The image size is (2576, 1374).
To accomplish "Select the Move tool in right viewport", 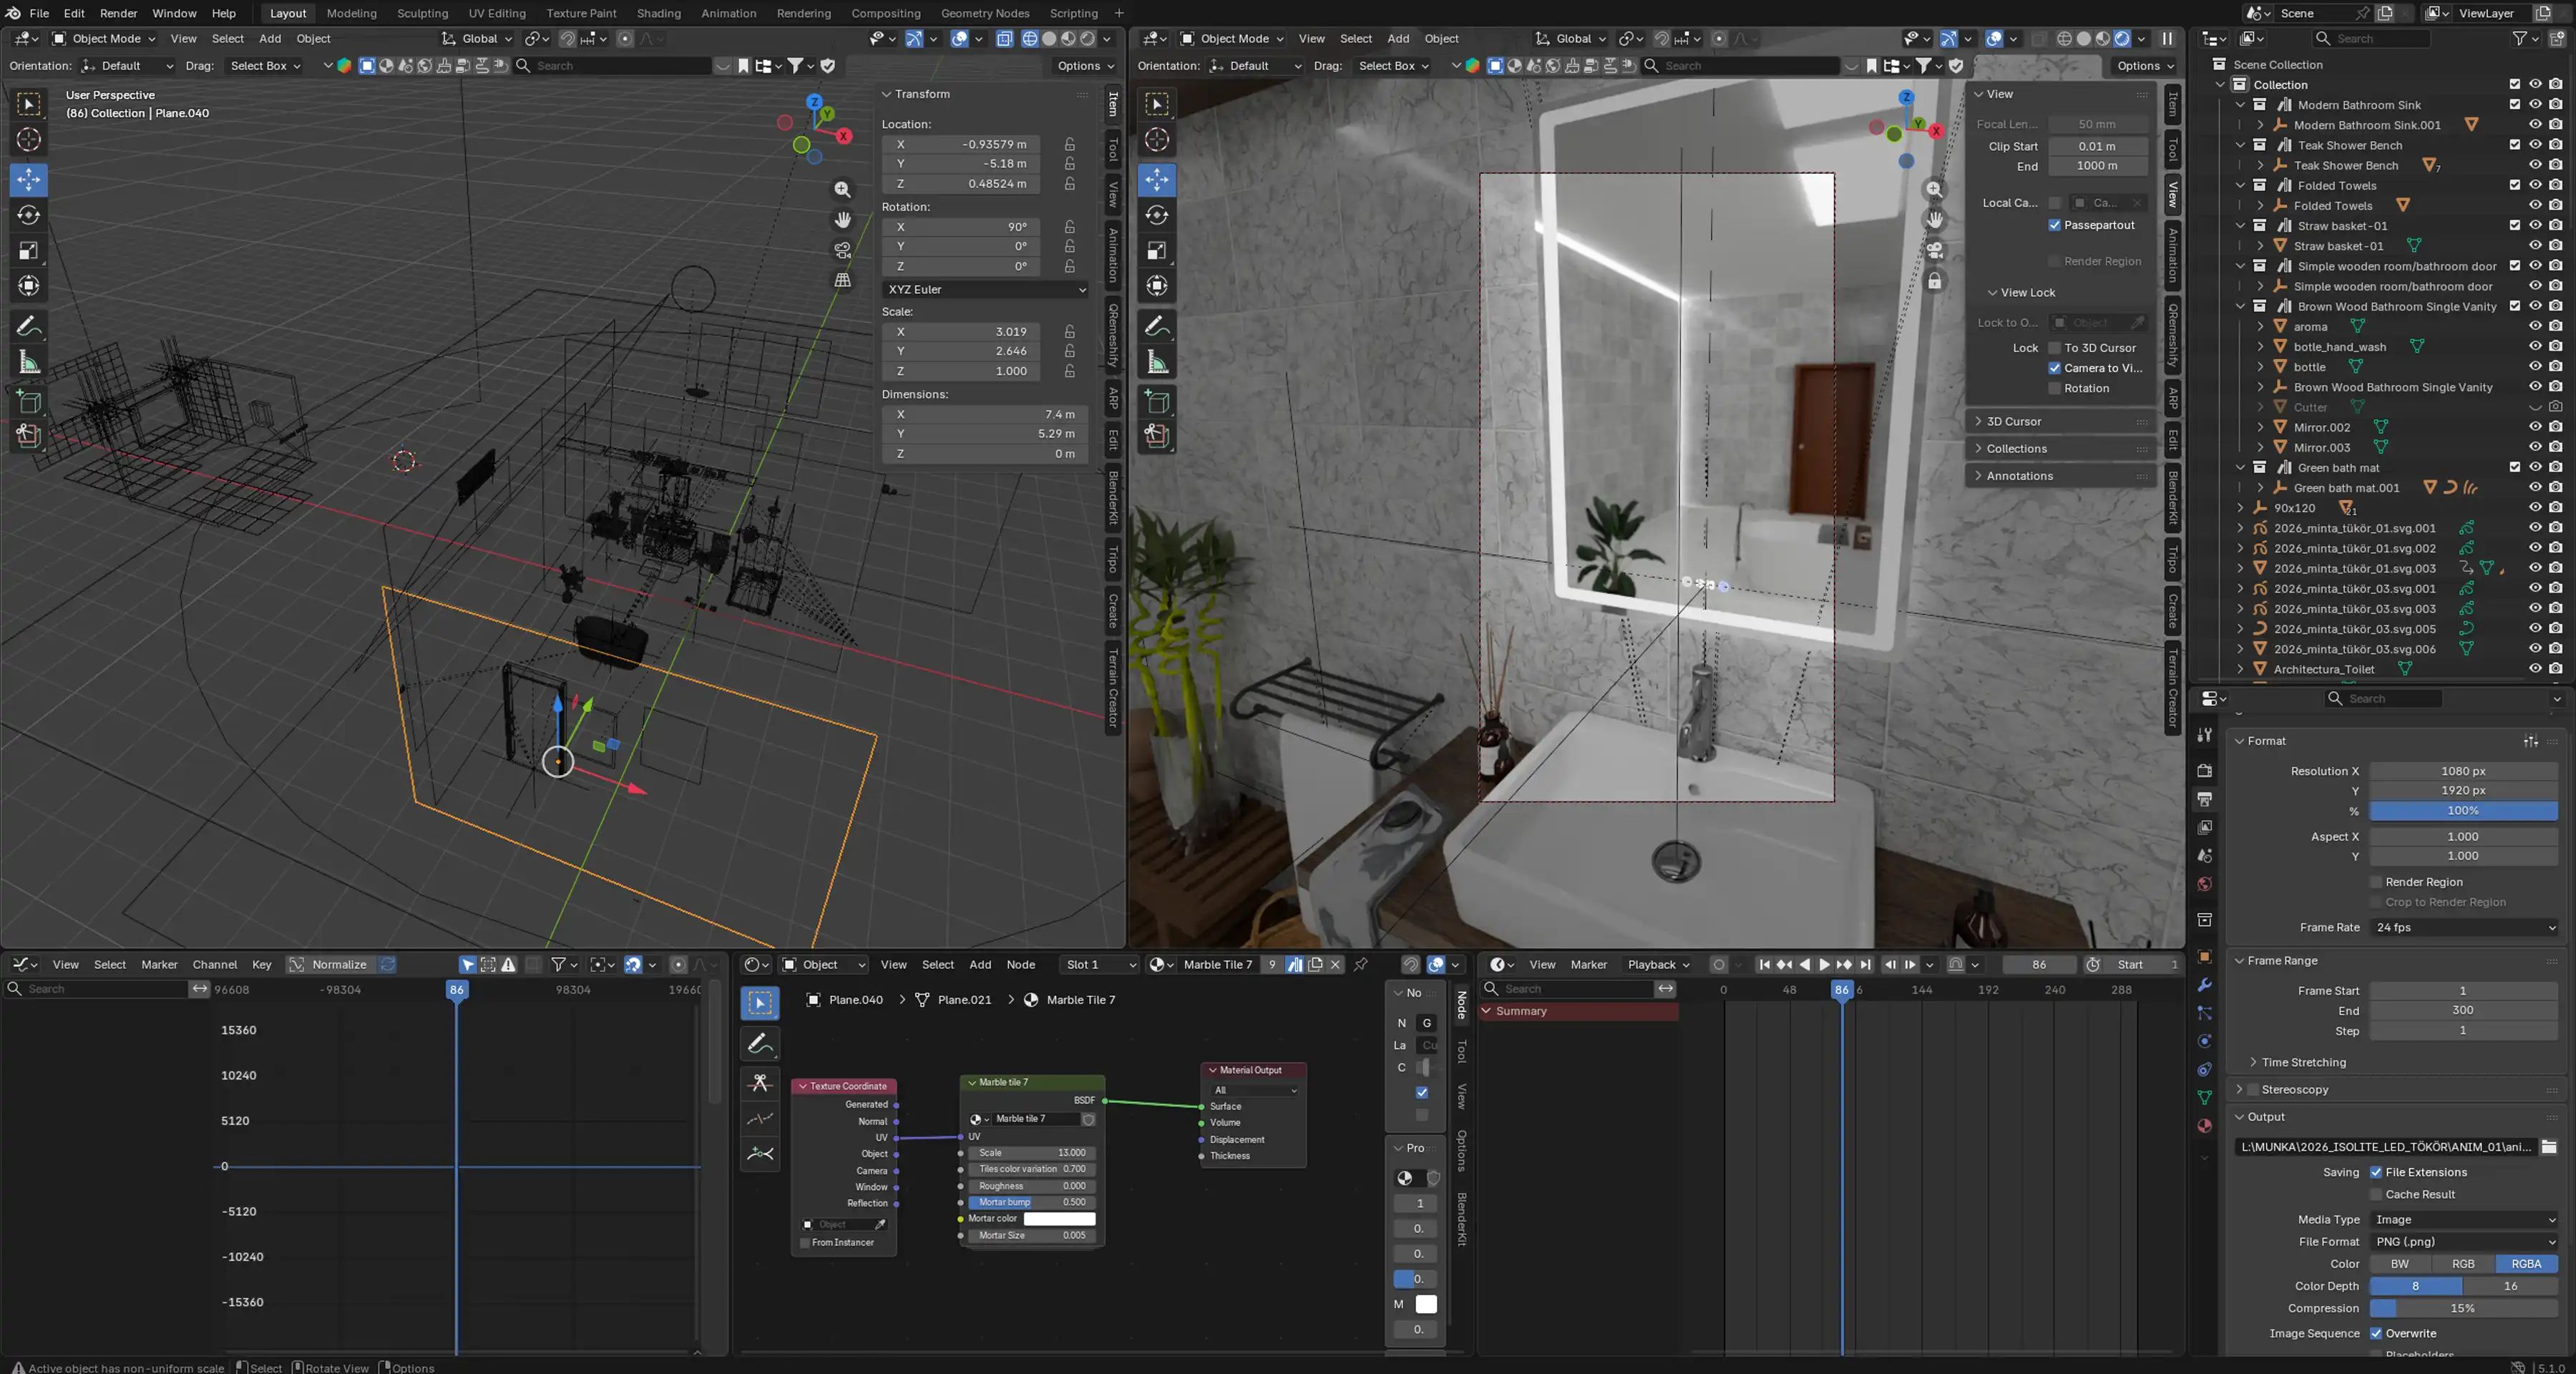I will 1157,179.
